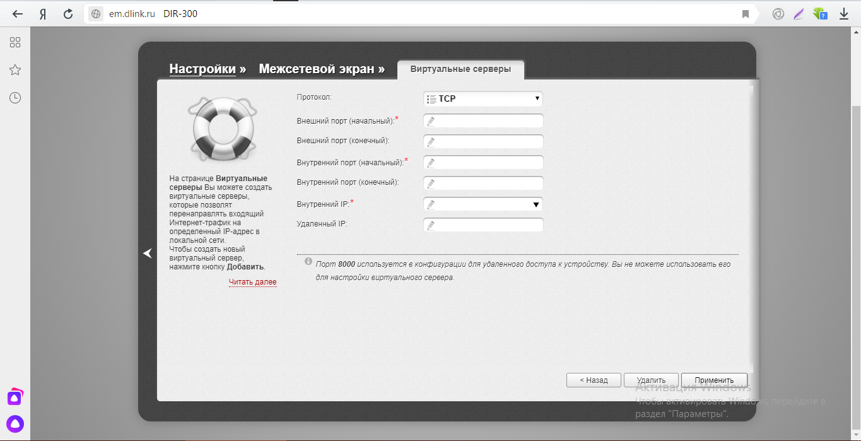Follow the Читать далее link
861x441 pixels.
[x=252, y=282]
